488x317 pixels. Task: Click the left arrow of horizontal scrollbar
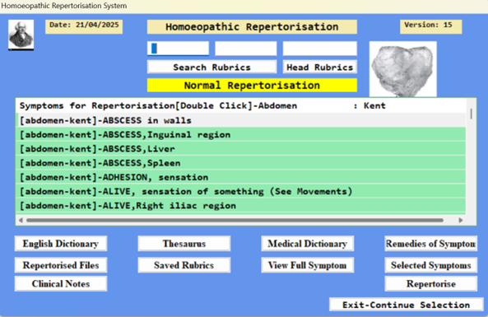pyautogui.click(x=21, y=220)
